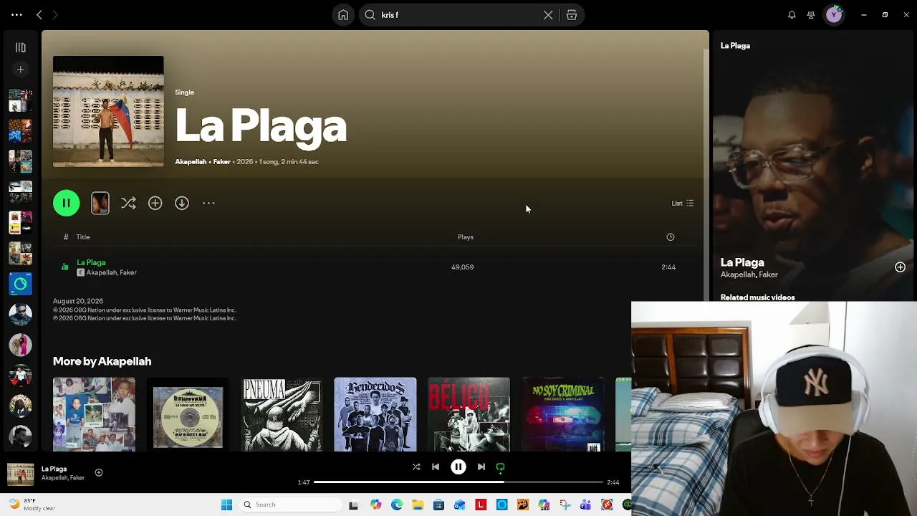Screen dimensions: 917x516
Task: Create a new playlist with the plus icon
Action: point(20,70)
